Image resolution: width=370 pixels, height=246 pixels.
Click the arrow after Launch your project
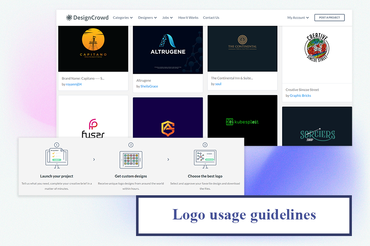click(94, 160)
